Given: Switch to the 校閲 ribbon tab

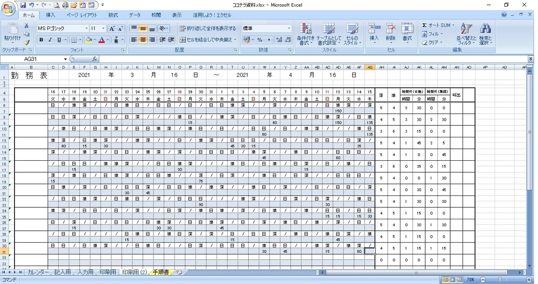Looking at the screenshot, I should (156, 15).
